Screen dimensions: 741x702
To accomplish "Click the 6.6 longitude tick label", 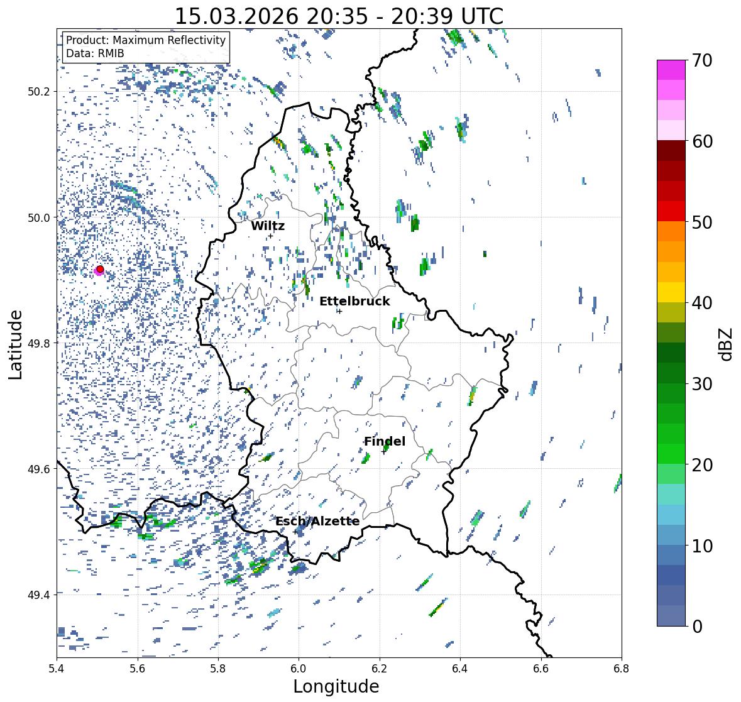I will click(x=541, y=668).
